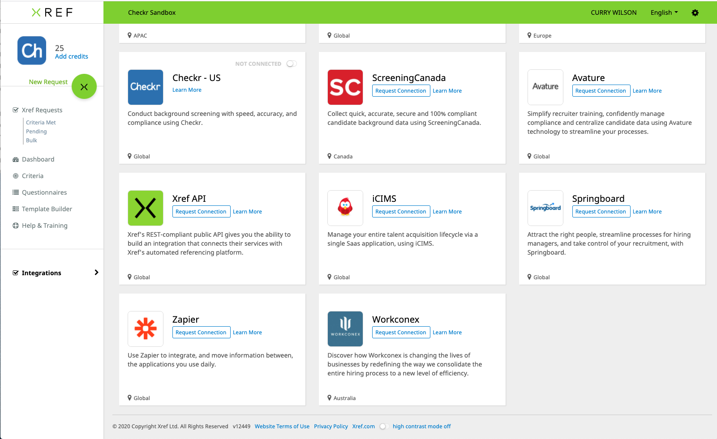Request Connection for Springboard
717x439 pixels.
(601, 212)
